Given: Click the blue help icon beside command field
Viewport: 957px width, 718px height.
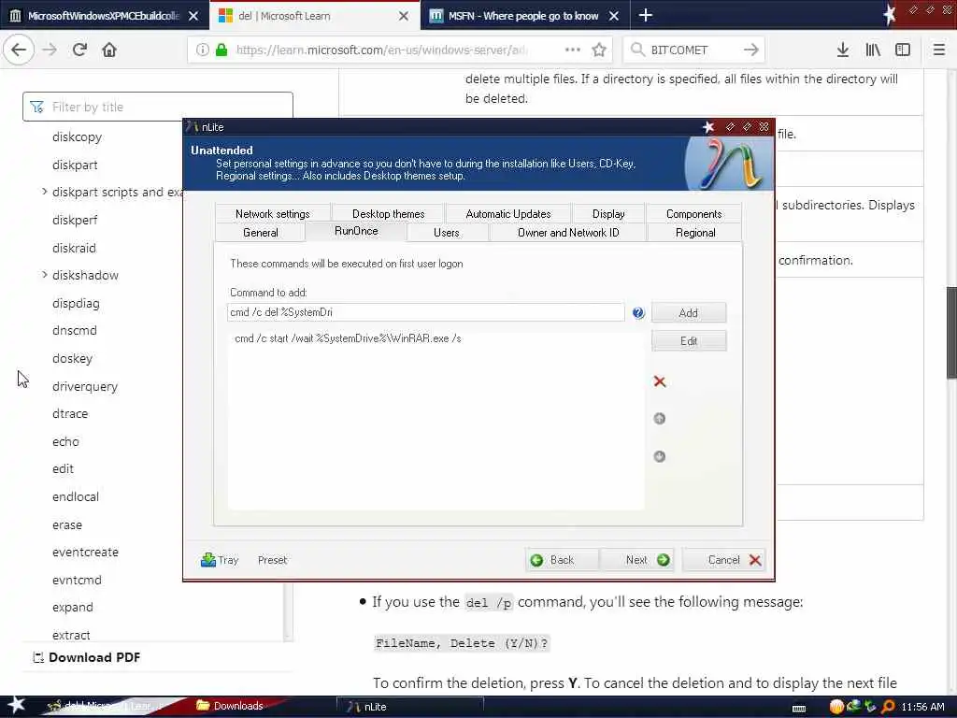Looking at the screenshot, I should tap(638, 312).
